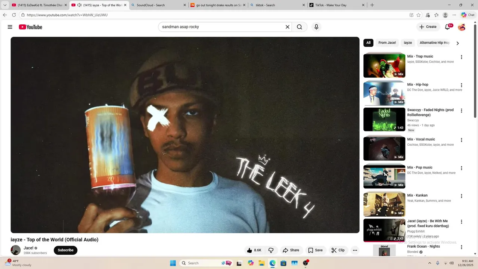Image resolution: width=478 pixels, height=269 pixels.
Task: Open Microsoft Store from the taskbar
Action: click(283, 263)
